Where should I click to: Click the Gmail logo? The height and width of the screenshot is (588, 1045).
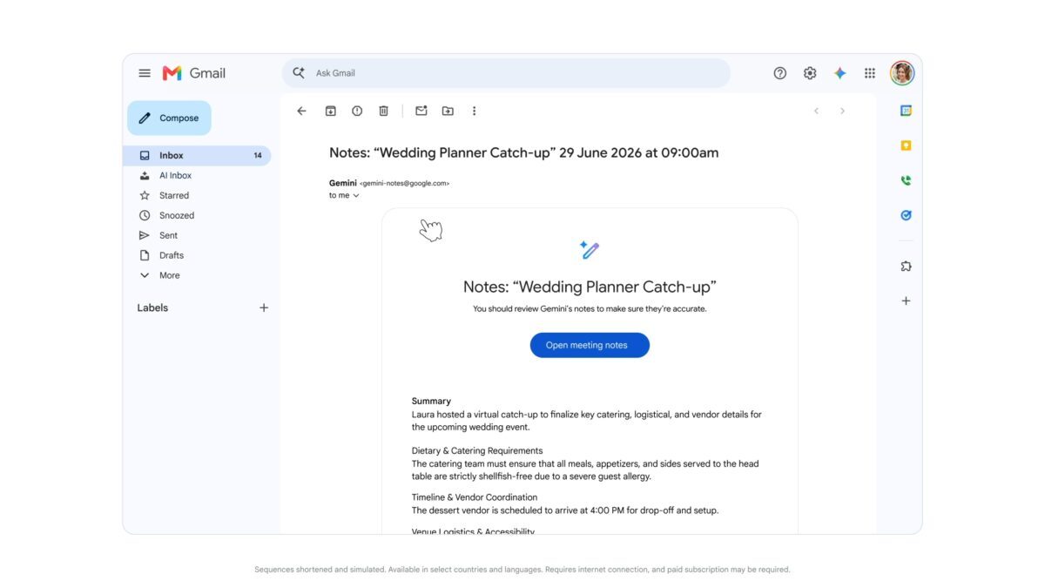click(194, 73)
